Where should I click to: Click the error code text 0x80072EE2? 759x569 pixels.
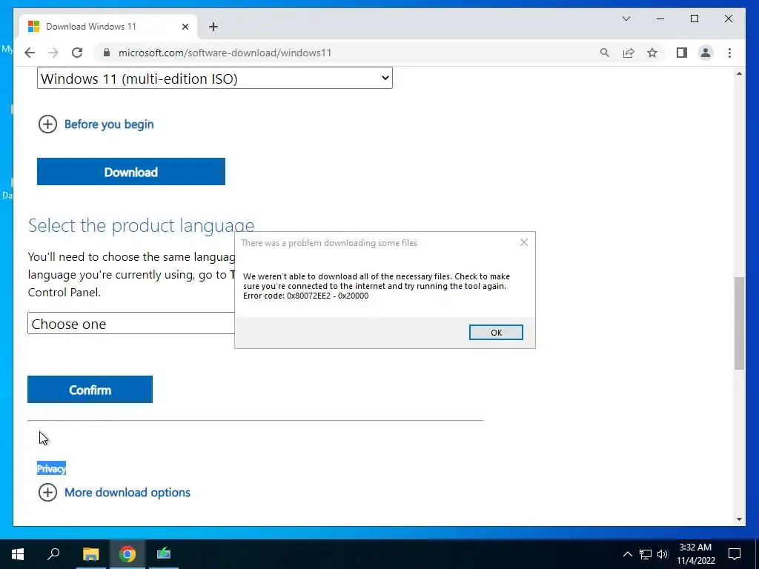click(308, 296)
